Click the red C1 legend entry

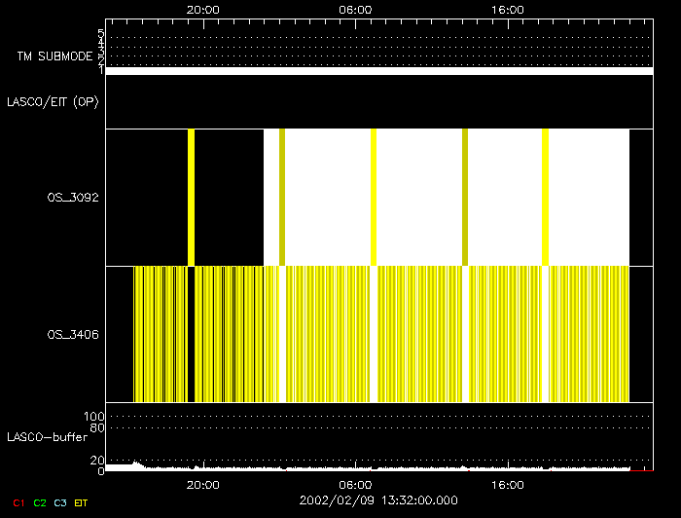tap(18, 503)
